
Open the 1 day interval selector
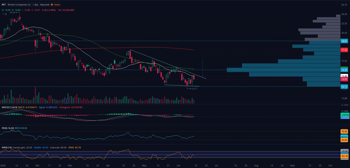35,5
